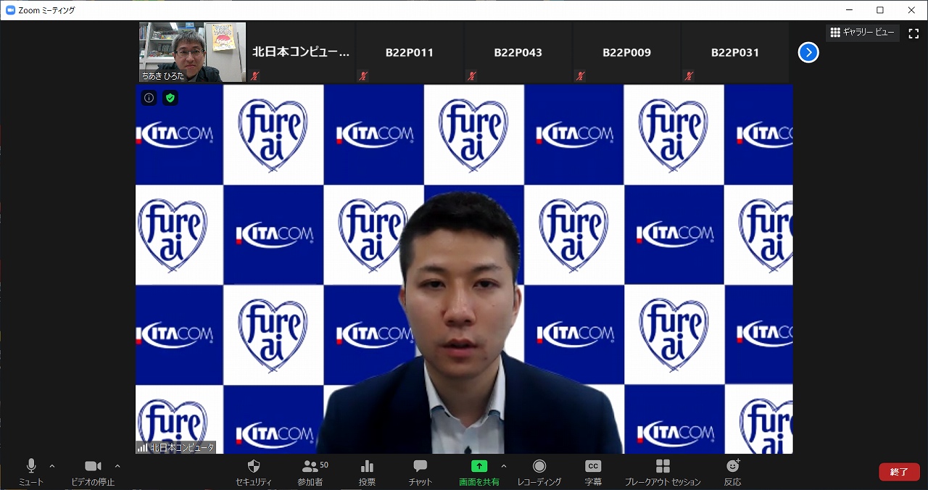Open the Chat (チャット) panel
The image size is (928, 490).
coord(420,467)
